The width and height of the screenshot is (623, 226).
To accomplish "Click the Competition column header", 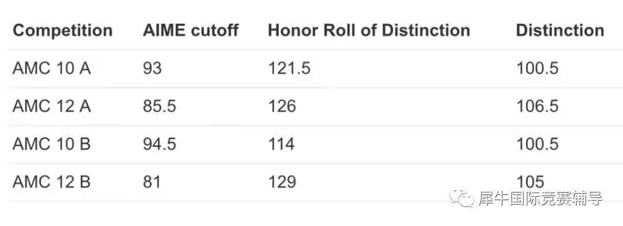I will pyautogui.click(x=63, y=30).
